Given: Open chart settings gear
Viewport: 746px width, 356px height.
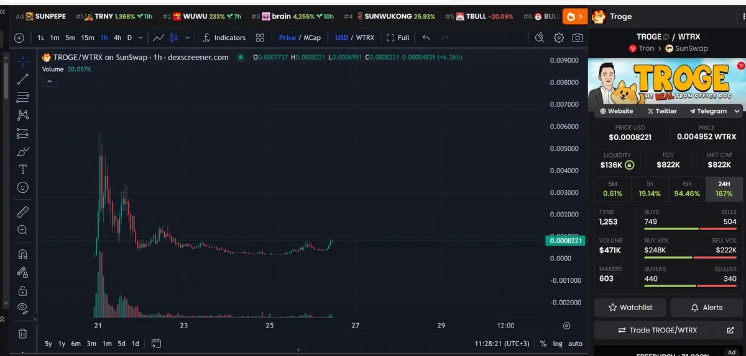Looking at the screenshot, I should 559,38.
